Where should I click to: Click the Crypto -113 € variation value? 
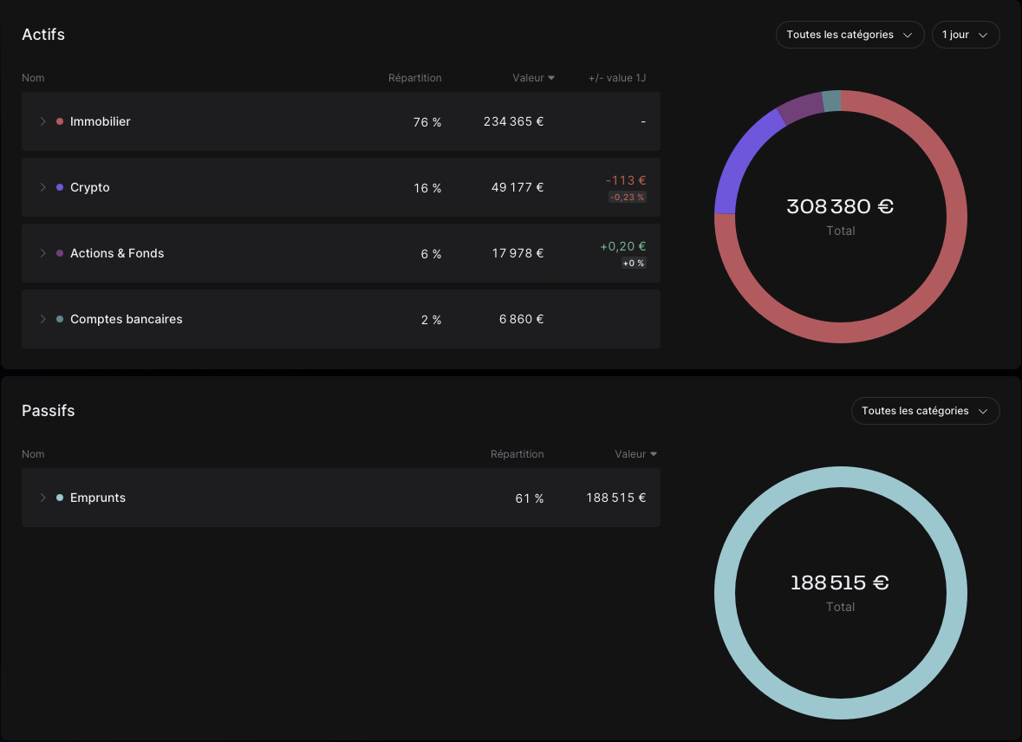pos(625,180)
